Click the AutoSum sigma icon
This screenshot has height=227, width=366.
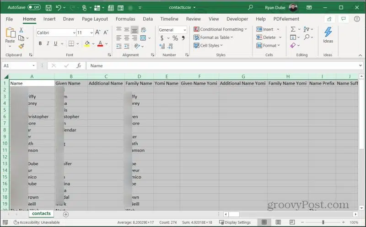click(x=293, y=29)
